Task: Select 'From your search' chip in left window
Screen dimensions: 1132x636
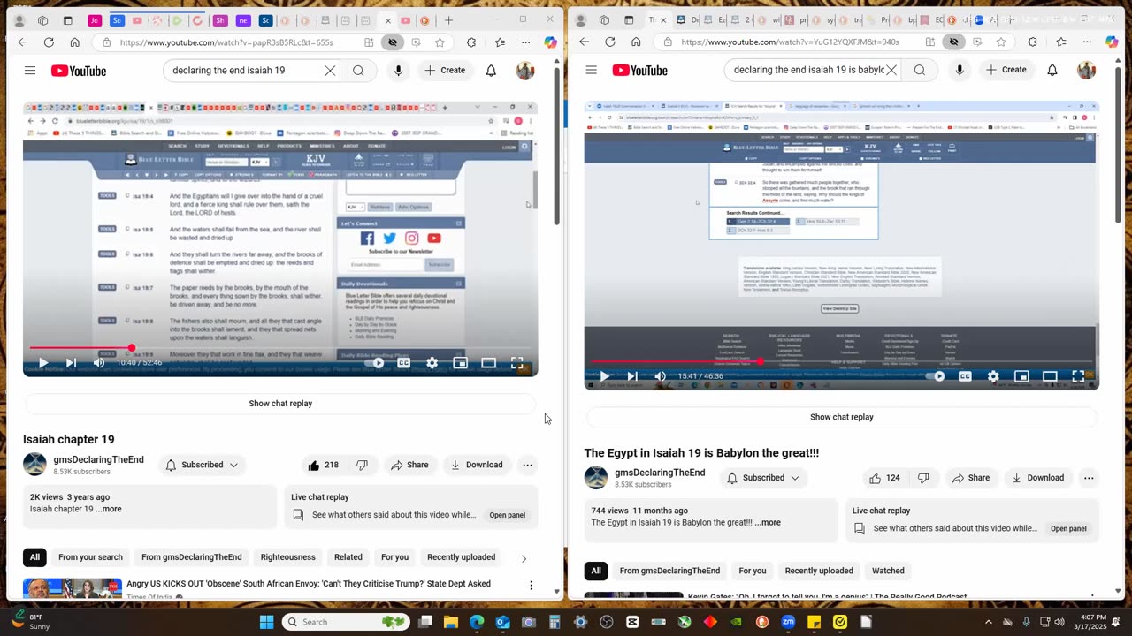Action: (x=90, y=557)
